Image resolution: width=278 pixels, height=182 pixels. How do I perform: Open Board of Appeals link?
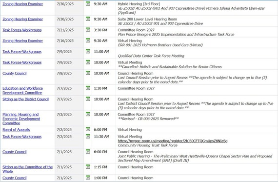coord(16,130)
